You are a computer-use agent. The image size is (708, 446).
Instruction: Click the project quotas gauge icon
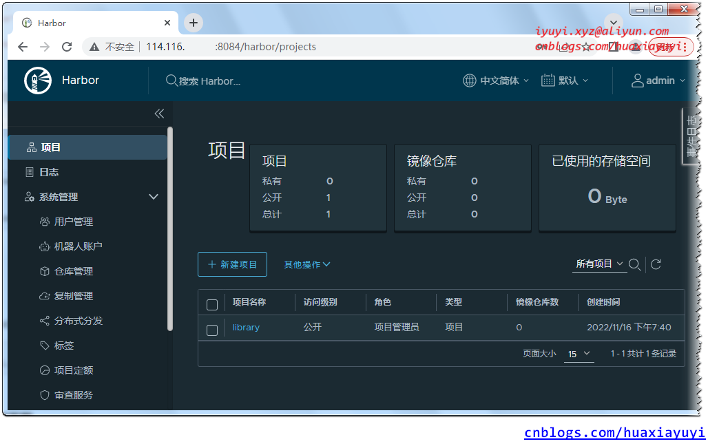point(44,370)
